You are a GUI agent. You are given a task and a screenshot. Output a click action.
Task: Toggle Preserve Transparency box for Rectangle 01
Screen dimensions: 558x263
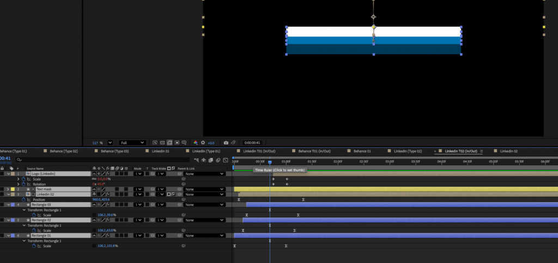[147, 236]
